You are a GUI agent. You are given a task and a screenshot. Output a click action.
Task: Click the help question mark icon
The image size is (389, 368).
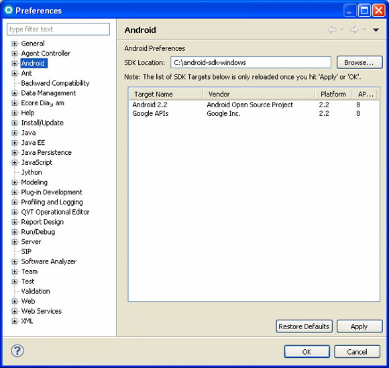click(17, 351)
